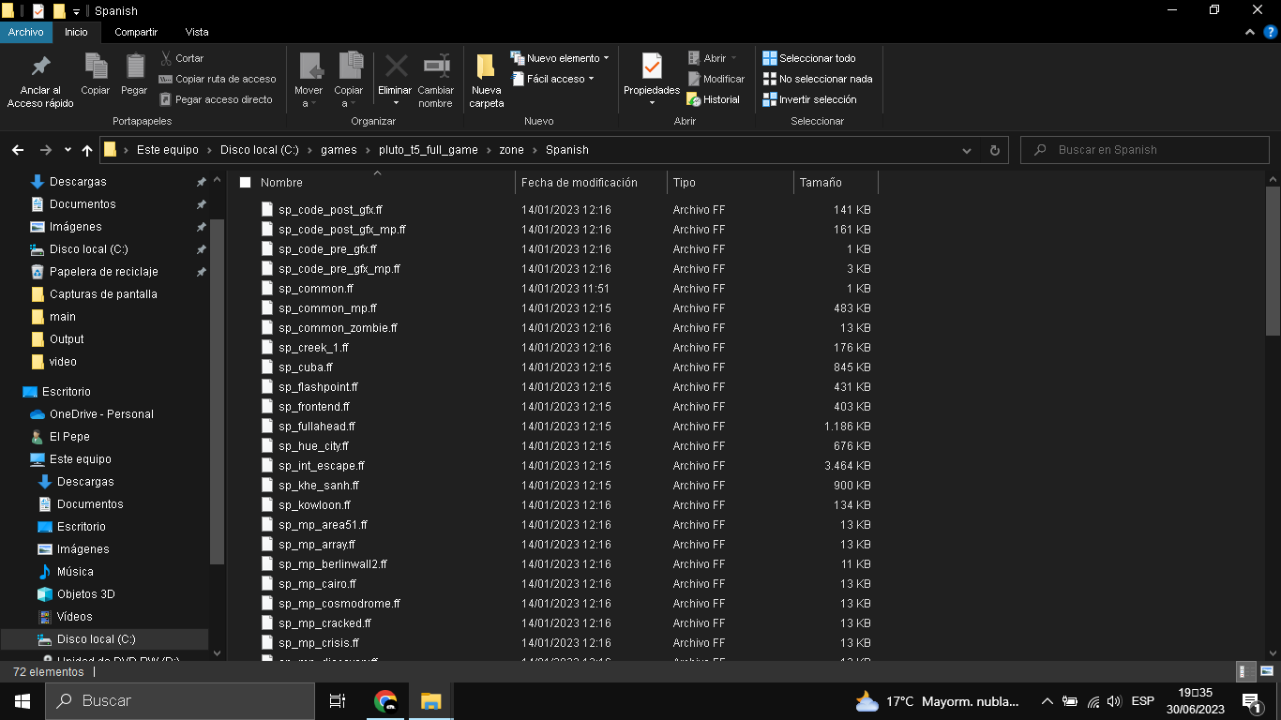
Task: Click Anclar al Acceso rápido pin icon
Action: coord(40,67)
